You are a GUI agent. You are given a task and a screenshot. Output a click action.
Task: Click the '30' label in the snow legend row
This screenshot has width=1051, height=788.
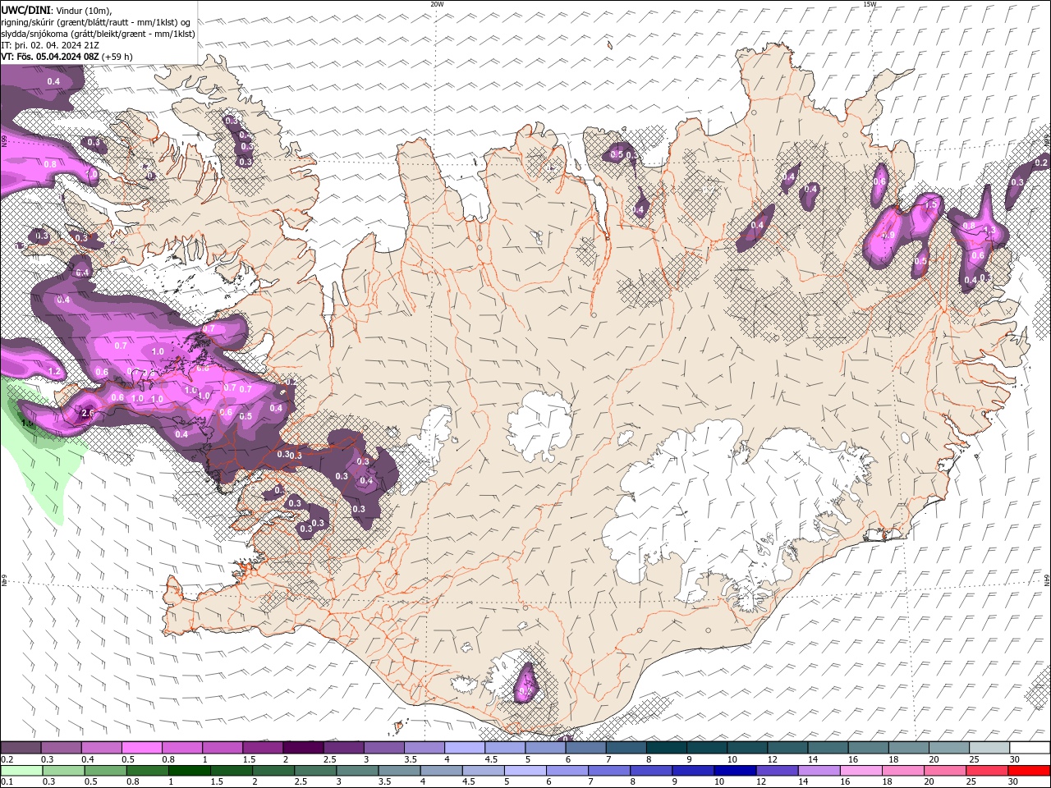1015,759
